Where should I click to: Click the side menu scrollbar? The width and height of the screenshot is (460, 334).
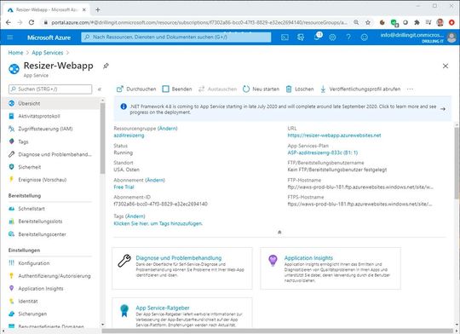102,138
